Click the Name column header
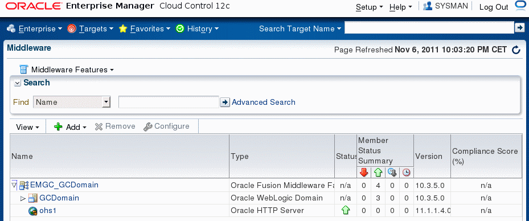The image size is (529, 221). point(120,156)
